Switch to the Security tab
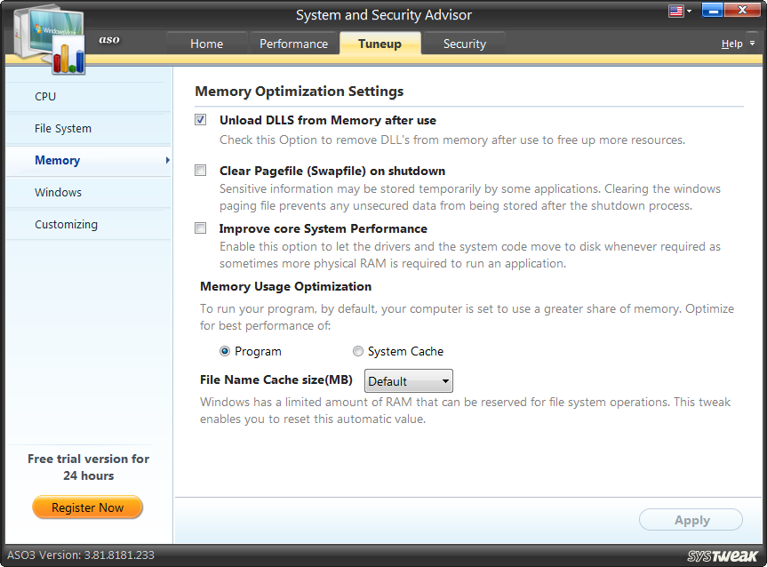The height and width of the screenshot is (567, 767). pos(464,43)
